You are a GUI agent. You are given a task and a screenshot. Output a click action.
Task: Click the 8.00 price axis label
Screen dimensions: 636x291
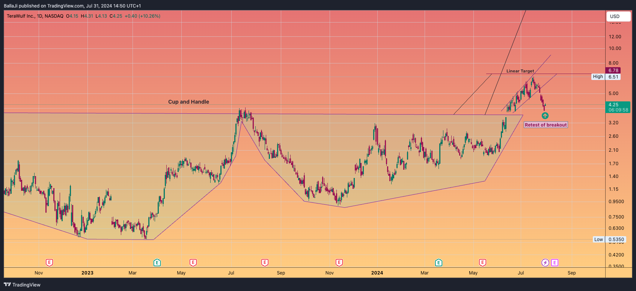tap(613, 63)
